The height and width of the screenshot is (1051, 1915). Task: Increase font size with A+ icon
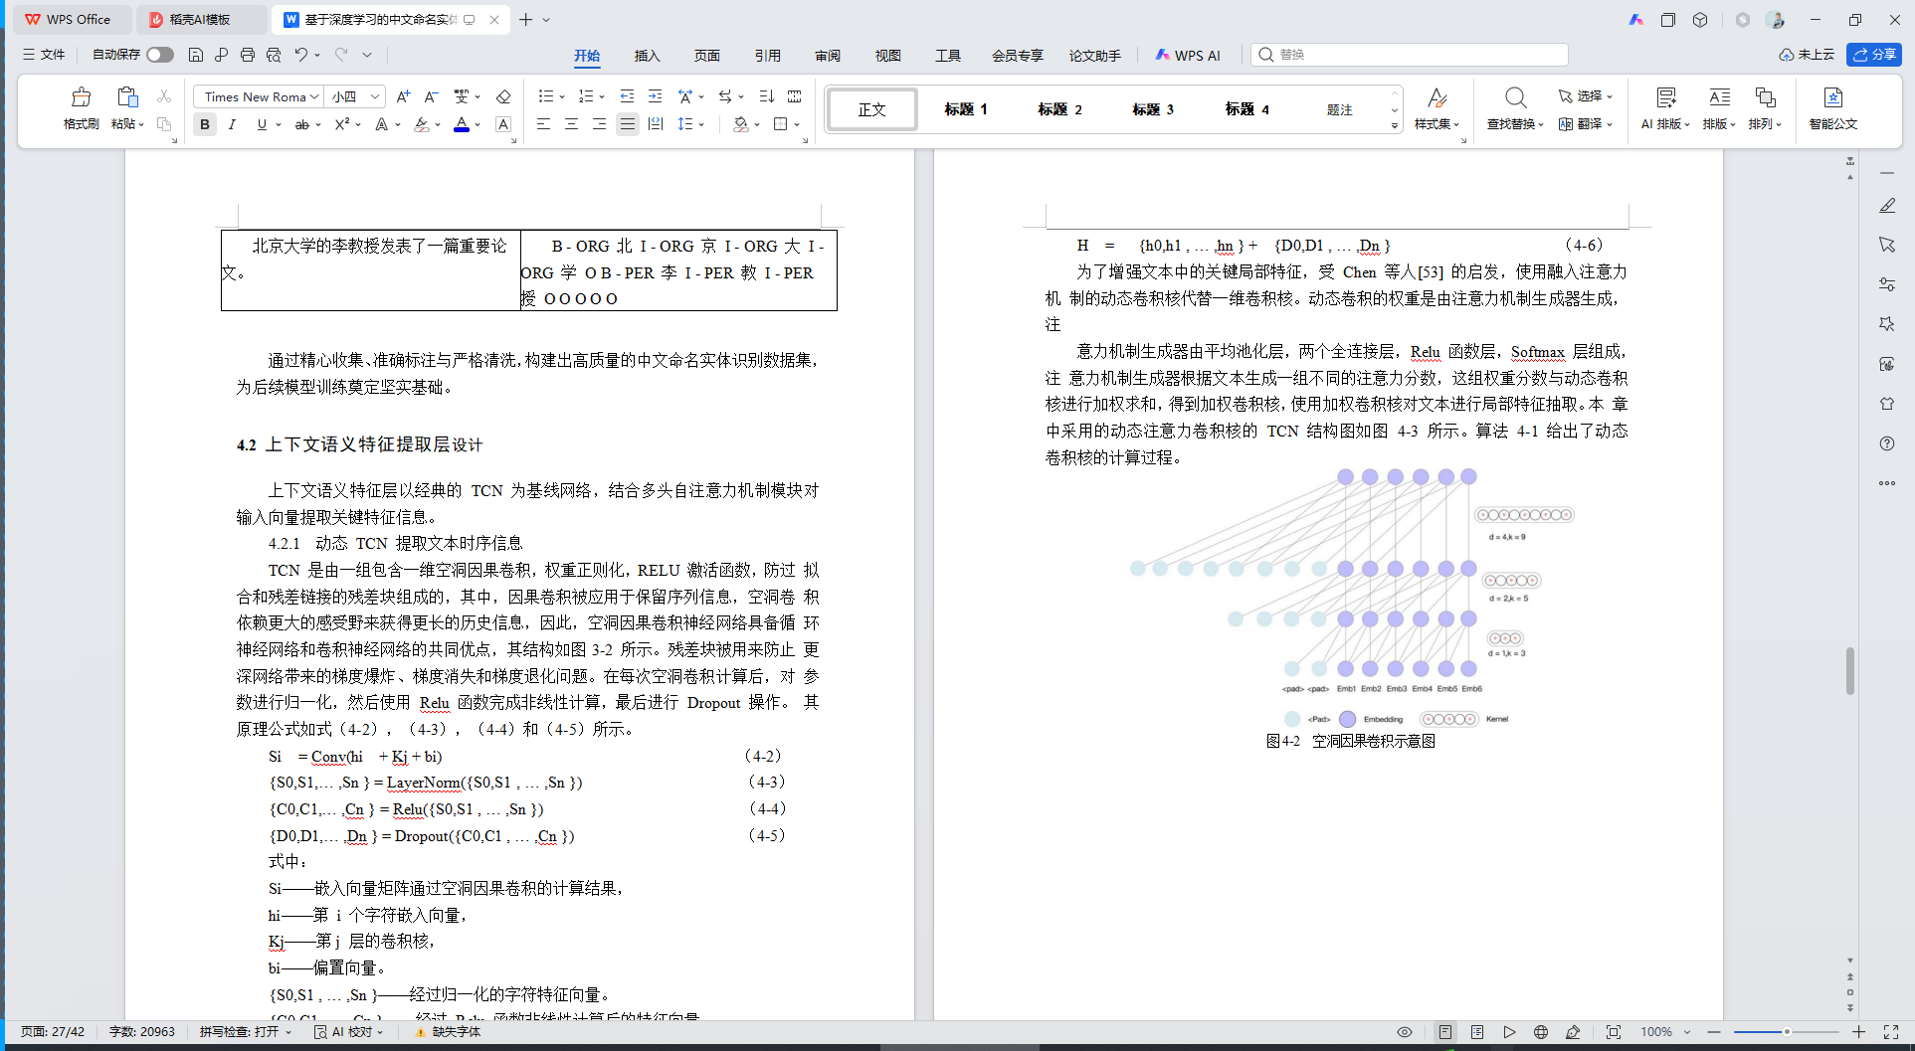pyautogui.click(x=403, y=96)
